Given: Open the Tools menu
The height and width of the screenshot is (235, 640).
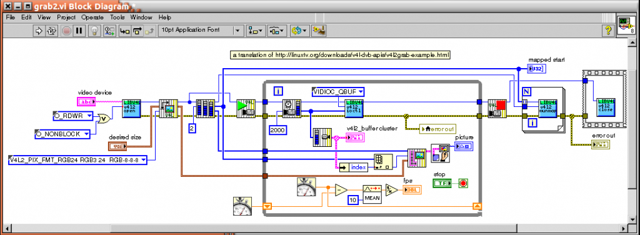Looking at the screenshot, I should 117,17.
